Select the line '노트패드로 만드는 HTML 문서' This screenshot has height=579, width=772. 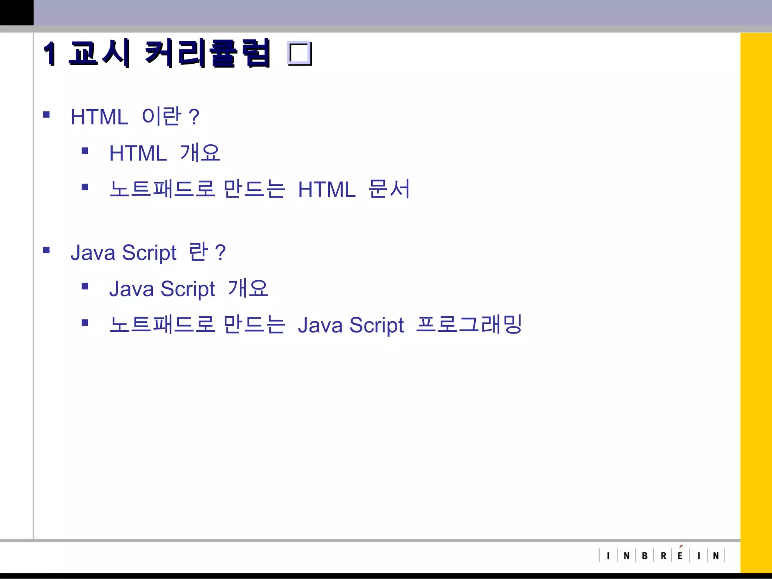(x=259, y=189)
